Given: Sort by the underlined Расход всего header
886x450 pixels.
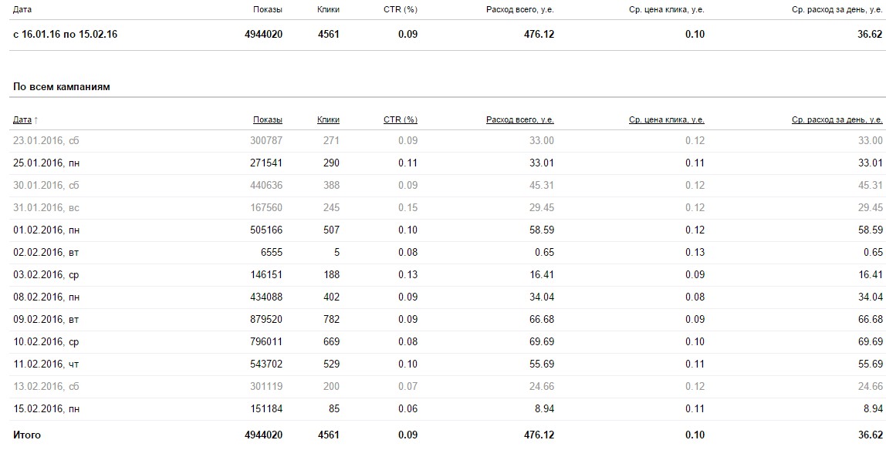Looking at the screenshot, I should point(519,120).
